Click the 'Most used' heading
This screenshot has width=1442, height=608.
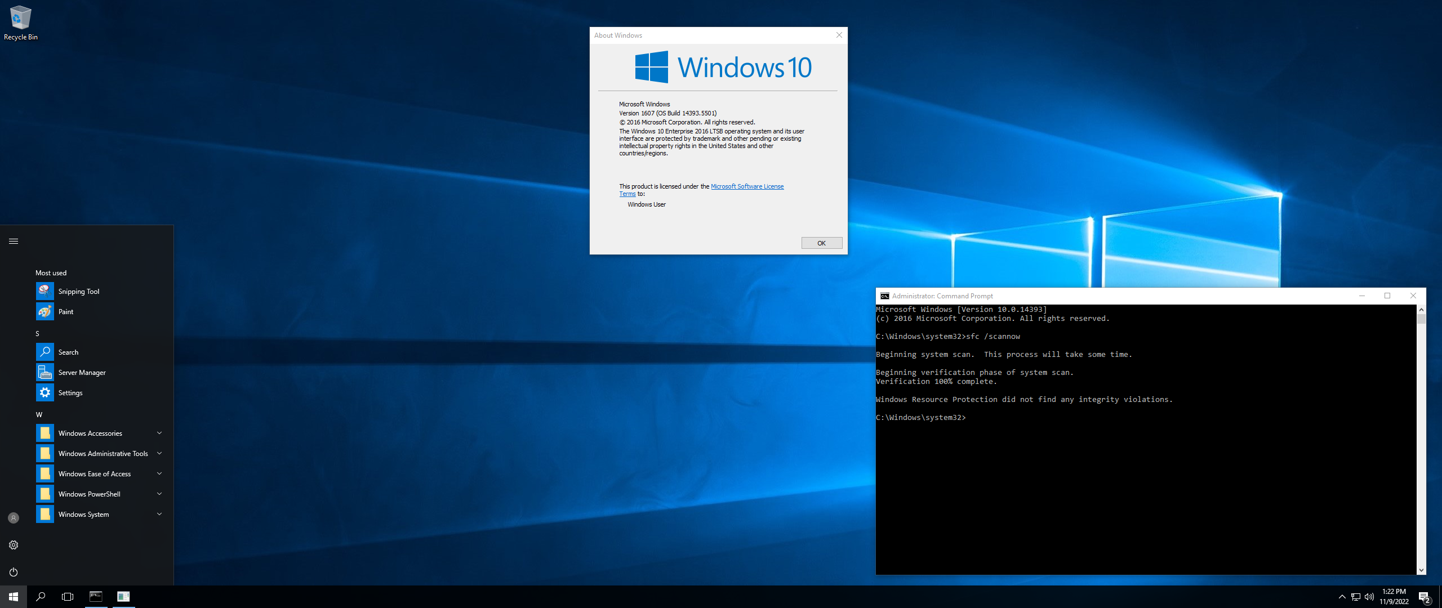(51, 273)
